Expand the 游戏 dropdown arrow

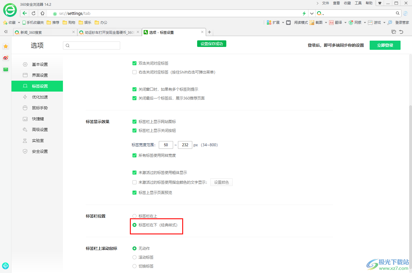click(x=384, y=23)
